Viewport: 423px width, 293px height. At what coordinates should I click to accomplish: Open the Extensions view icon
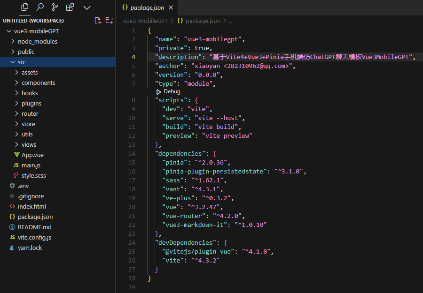click(70, 7)
